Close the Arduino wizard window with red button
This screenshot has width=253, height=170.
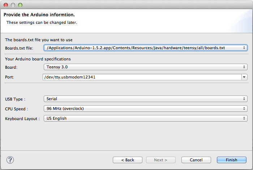click(x=6, y=5)
